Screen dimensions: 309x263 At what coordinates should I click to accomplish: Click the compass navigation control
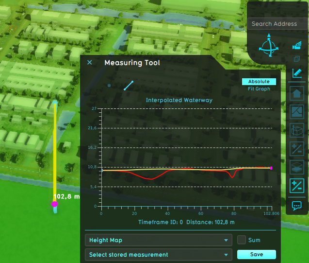pyautogui.click(x=267, y=45)
